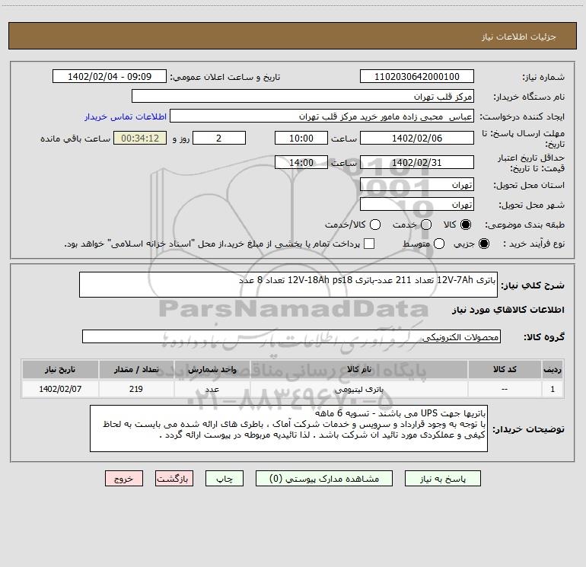
Task: Click the توضیحات خریدار notes text box
Action: coord(289,428)
